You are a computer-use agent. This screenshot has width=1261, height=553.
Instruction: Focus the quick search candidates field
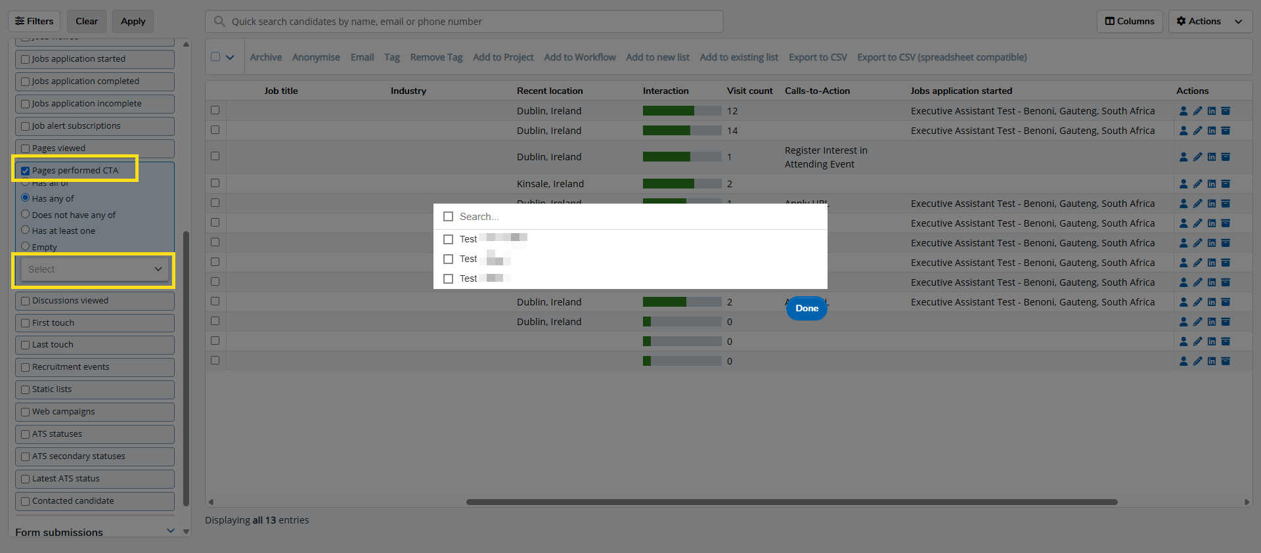(473, 22)
